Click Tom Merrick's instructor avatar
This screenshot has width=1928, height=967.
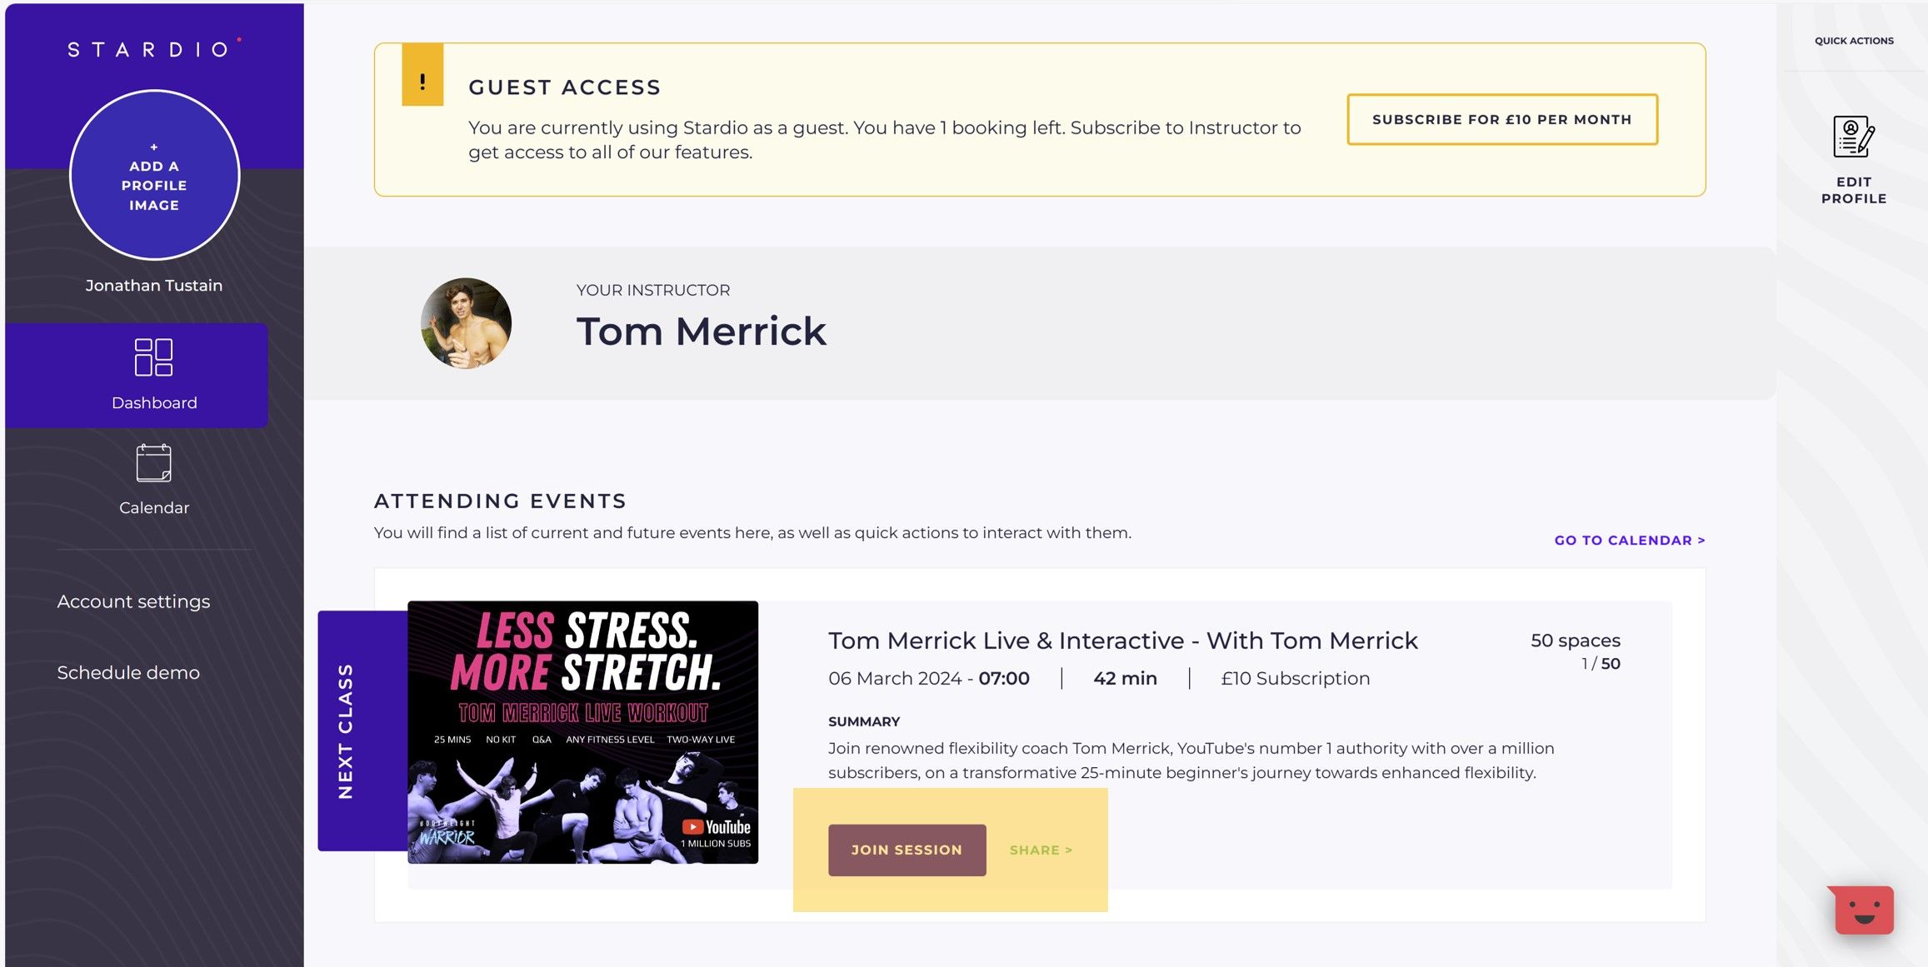[467, 323]
